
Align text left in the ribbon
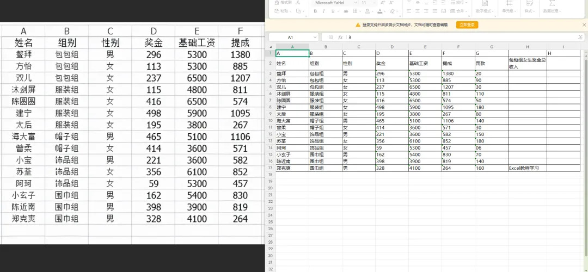[409, 11]
